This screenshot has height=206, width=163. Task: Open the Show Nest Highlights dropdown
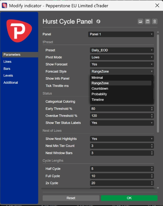point(122,139)
